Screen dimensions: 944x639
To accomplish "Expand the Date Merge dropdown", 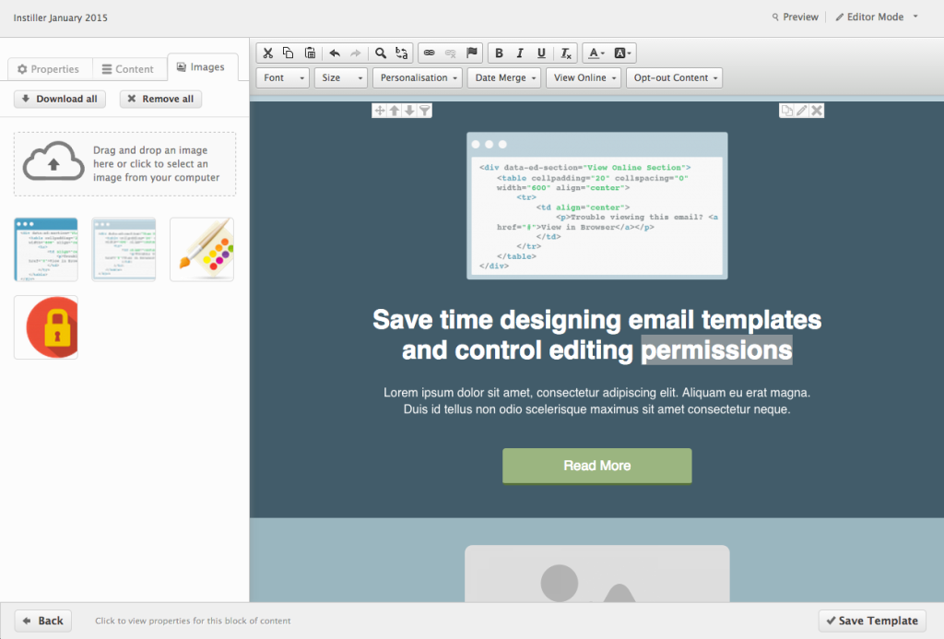I will (504, 77).
